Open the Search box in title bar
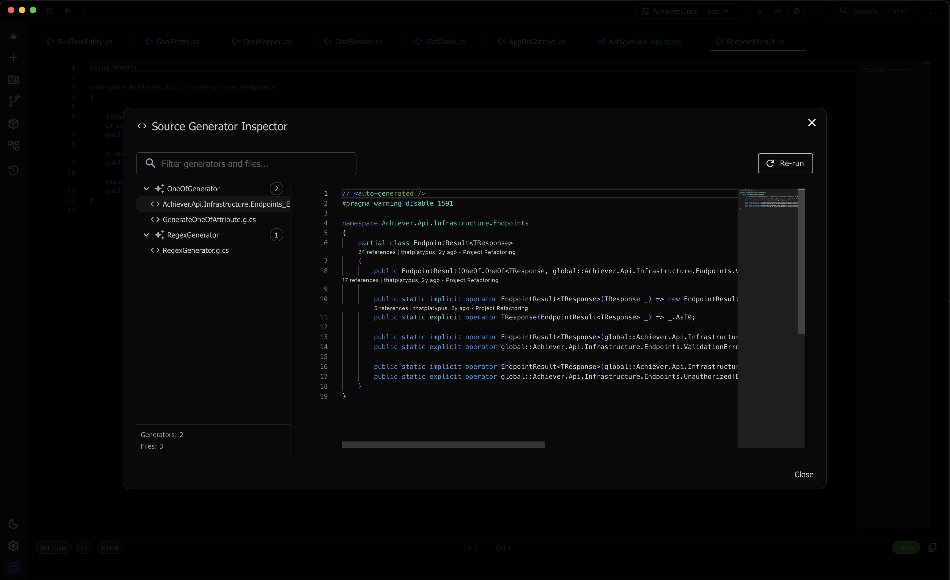950x580 pixels. click(x=874, y=11)
